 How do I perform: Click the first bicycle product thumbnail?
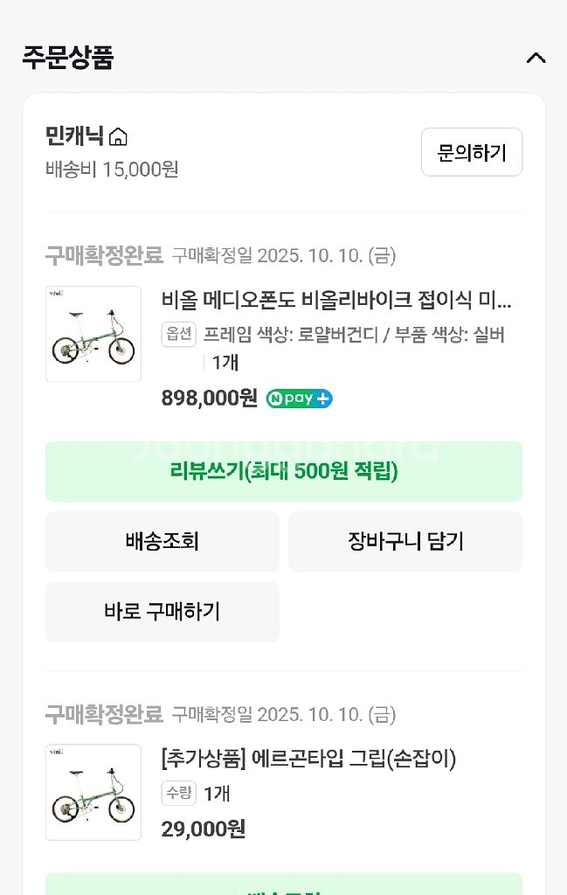pos(93,334)
